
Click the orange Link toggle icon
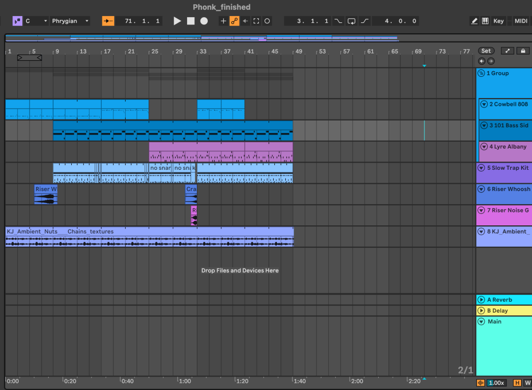click(x=234, y=21)
